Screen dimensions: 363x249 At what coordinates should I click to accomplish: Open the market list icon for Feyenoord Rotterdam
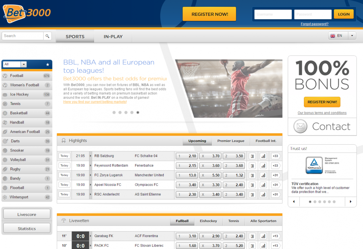252,165
